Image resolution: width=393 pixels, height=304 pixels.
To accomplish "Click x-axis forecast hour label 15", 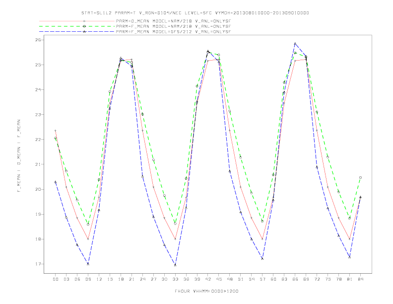I will (x=110, y=279).
